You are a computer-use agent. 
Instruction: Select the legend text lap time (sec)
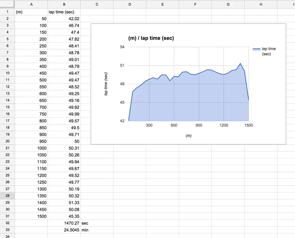[x=269, y=51]
